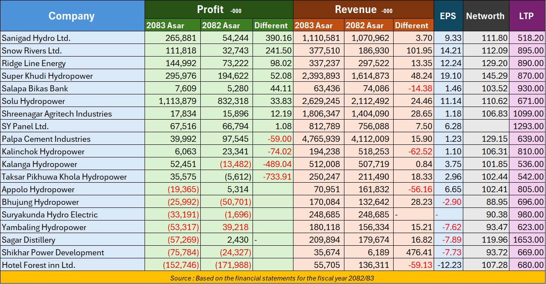Image resolution: width=546 pixels, height=284 pixels.
Task: Select Taksar Pikhuwa Khola Hydropower cell
Action: (72, 177)
